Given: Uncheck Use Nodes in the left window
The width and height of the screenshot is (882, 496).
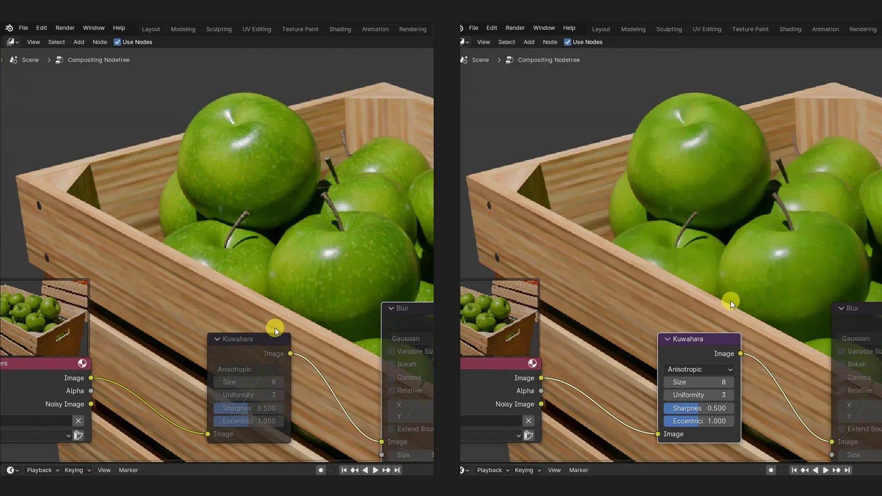Looking at the screenshot, I should tap(117, 42).
